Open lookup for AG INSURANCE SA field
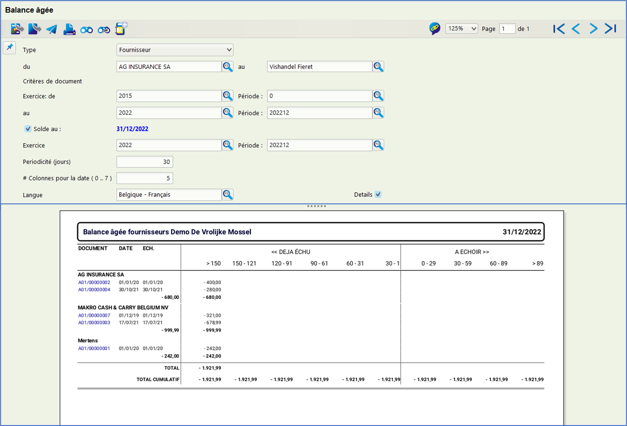 (x=228, y=67)
